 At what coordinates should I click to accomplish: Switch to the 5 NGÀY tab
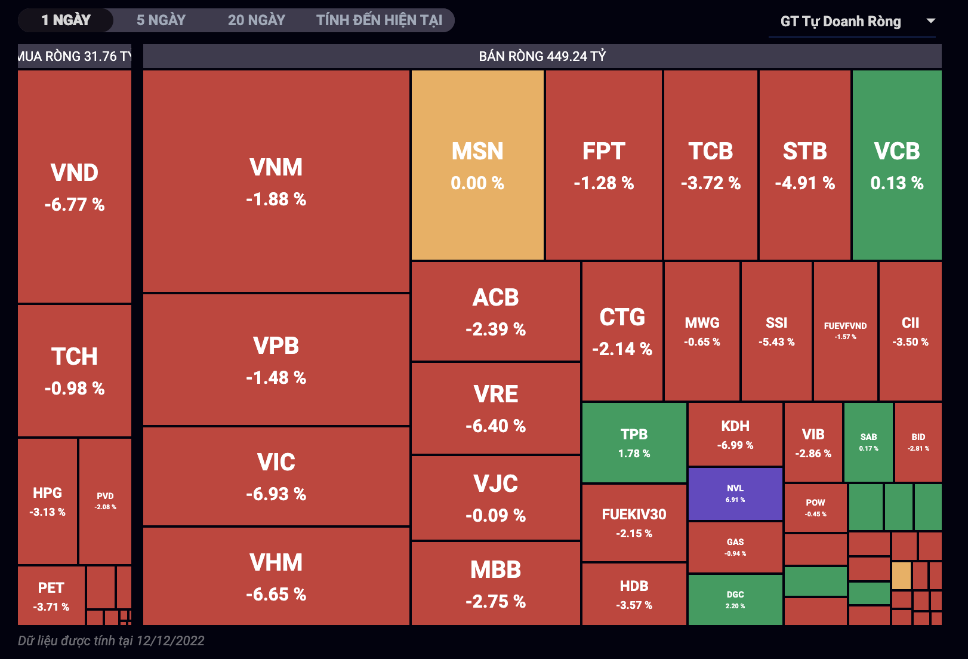[x=161, y=20]
